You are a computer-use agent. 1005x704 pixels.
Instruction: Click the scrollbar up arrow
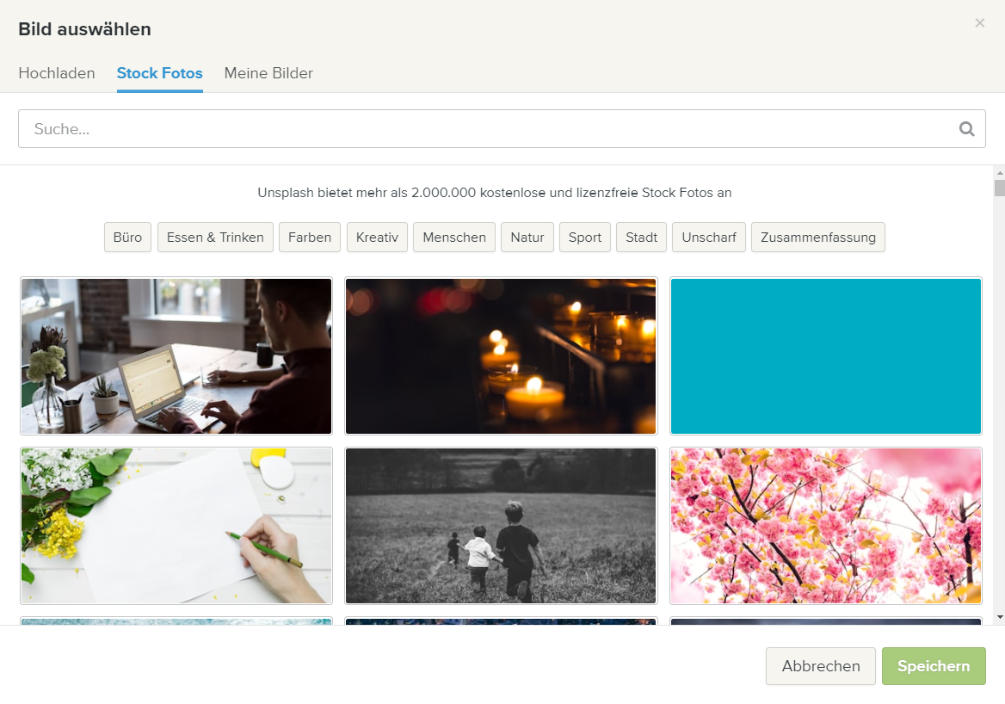999,173
